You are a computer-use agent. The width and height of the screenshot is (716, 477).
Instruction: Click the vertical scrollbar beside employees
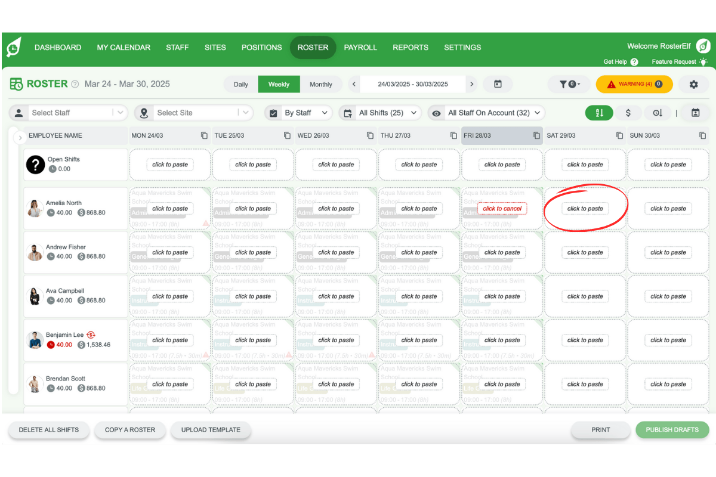[x=13, y=261]
